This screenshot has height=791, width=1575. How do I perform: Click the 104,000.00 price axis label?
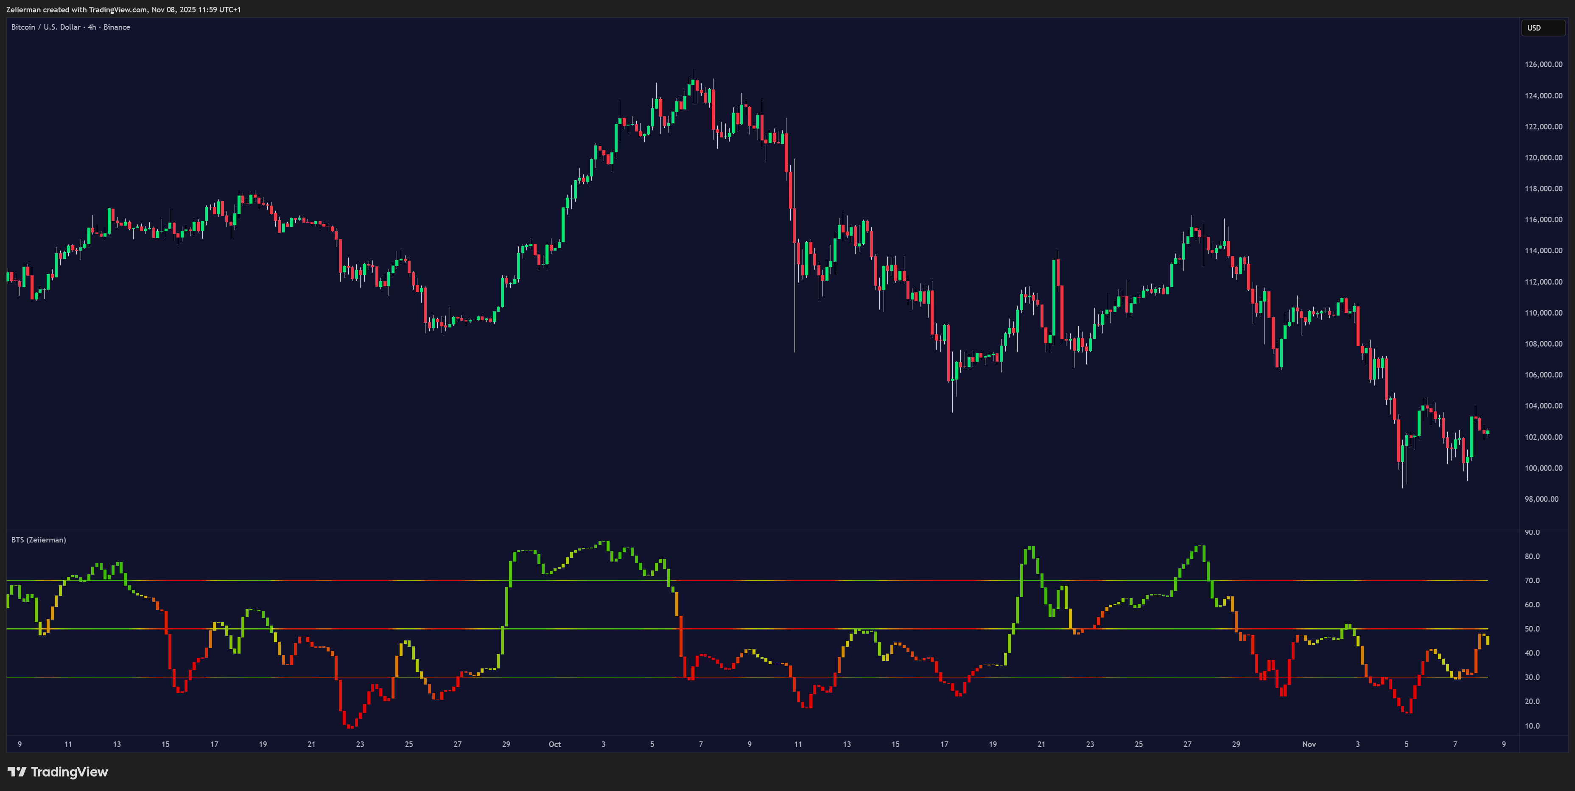pos(1543,405)
